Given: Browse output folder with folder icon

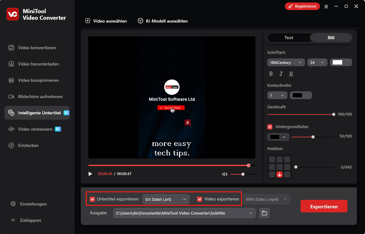Looking at the screenshot, I should click(x=265, y=213).
